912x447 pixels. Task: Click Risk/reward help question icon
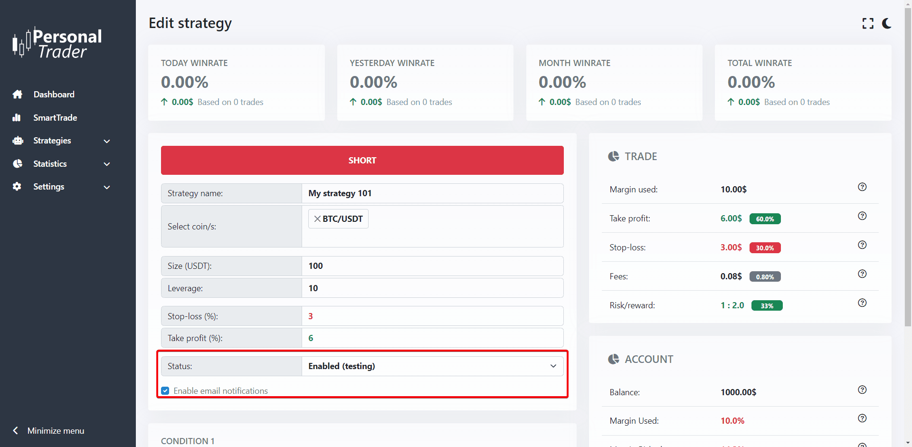862,303
